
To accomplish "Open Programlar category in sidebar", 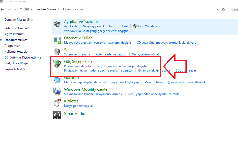I will (12, 46).
